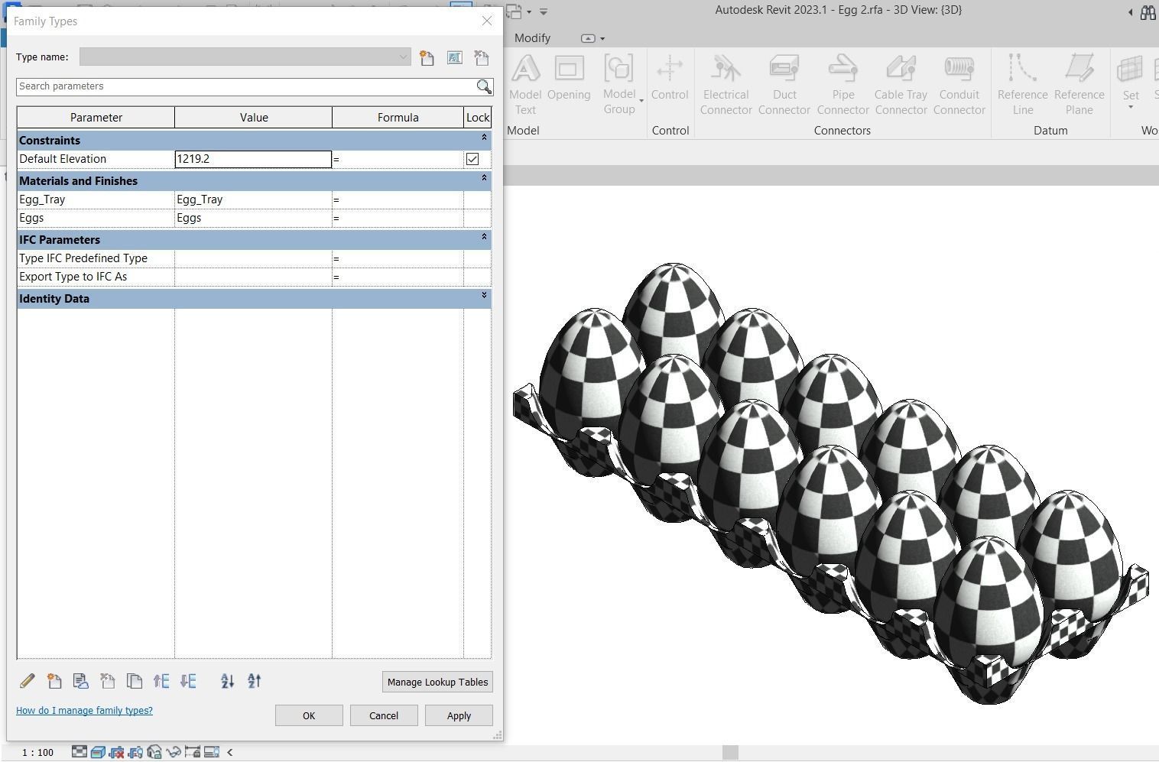Click the Default Elevation formula cell
This screenshot has width=1159, height=762.
pyautogui.click(x=398, y=159)
